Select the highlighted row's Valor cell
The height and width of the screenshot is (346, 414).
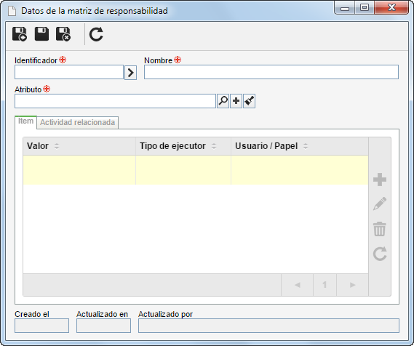[x=79, y=170]
